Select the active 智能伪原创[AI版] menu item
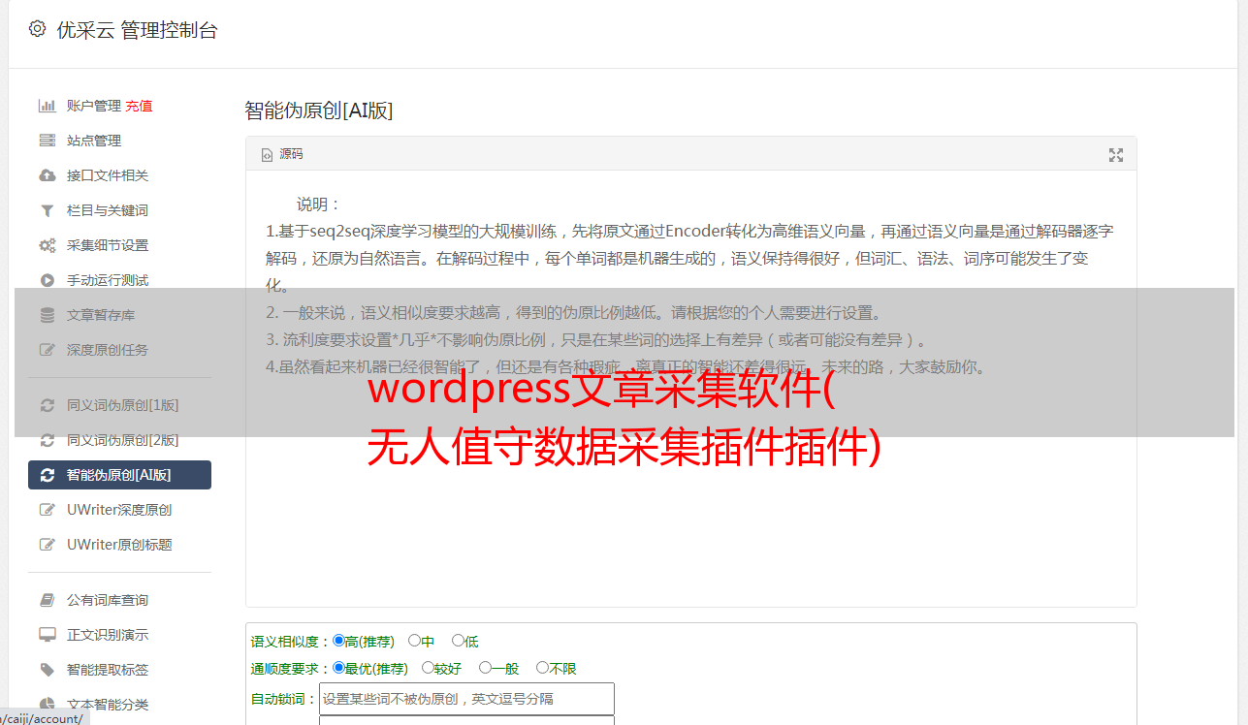The height and width of the screenshot is (725, 1248). click(x=119, y=475)
